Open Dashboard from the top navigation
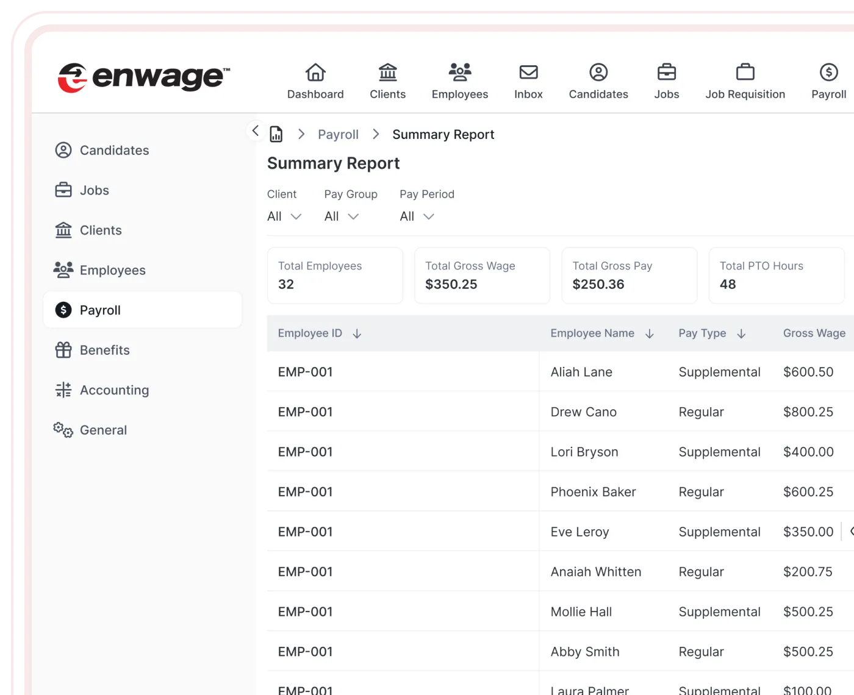Viewport: 854px width, 695px height. pos(315,81)
